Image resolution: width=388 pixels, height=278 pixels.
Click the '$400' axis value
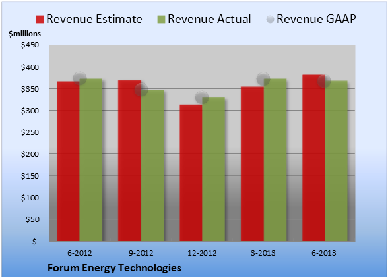click(x=30, y=67)
